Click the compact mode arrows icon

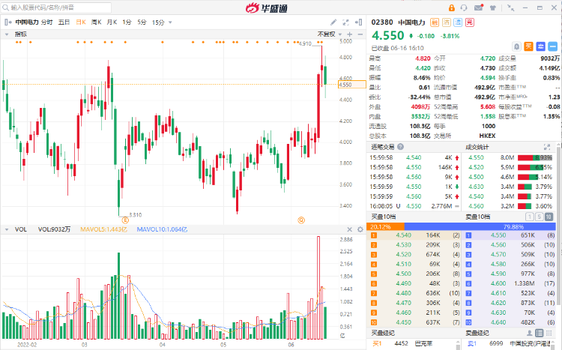[511, 8]
